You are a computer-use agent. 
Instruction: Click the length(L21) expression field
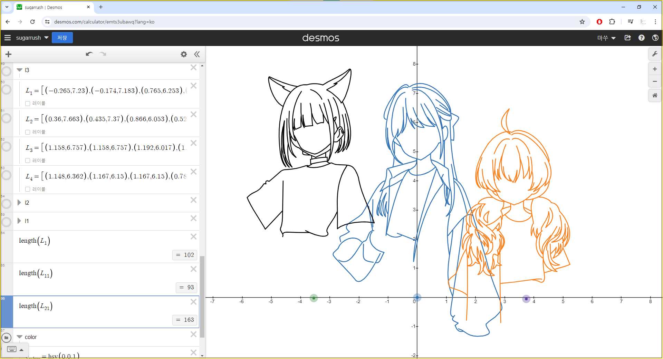point(106,312)
